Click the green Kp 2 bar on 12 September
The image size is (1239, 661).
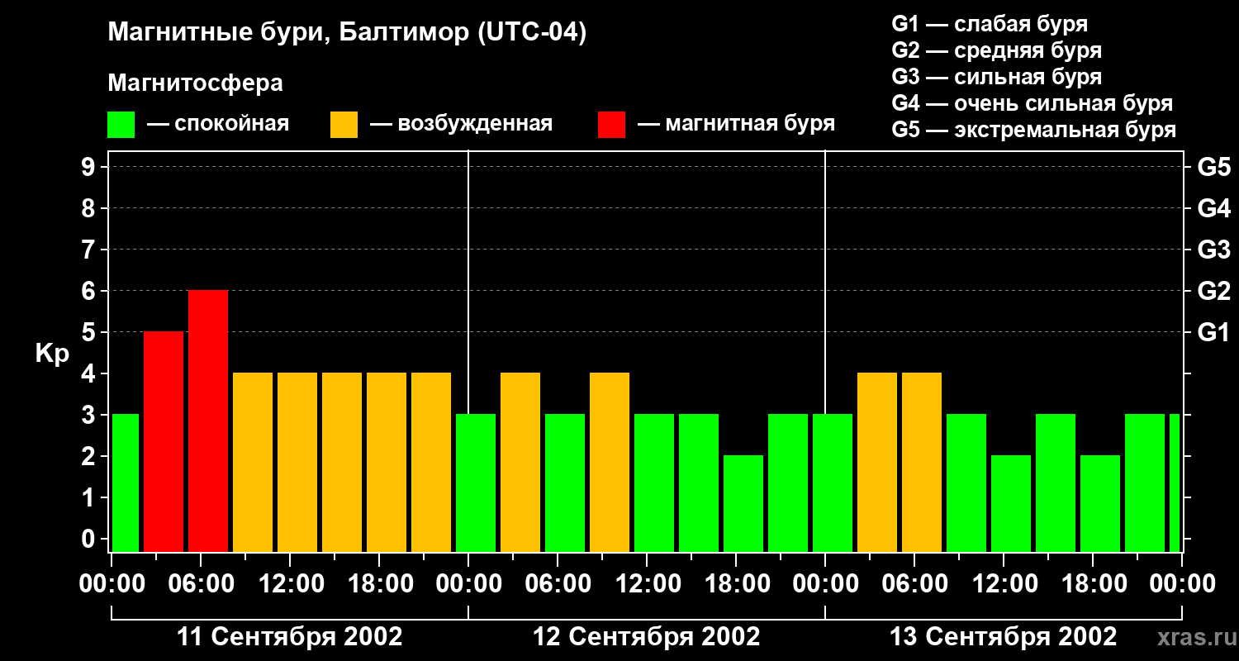pyautogui.click(x=743, y=504)
